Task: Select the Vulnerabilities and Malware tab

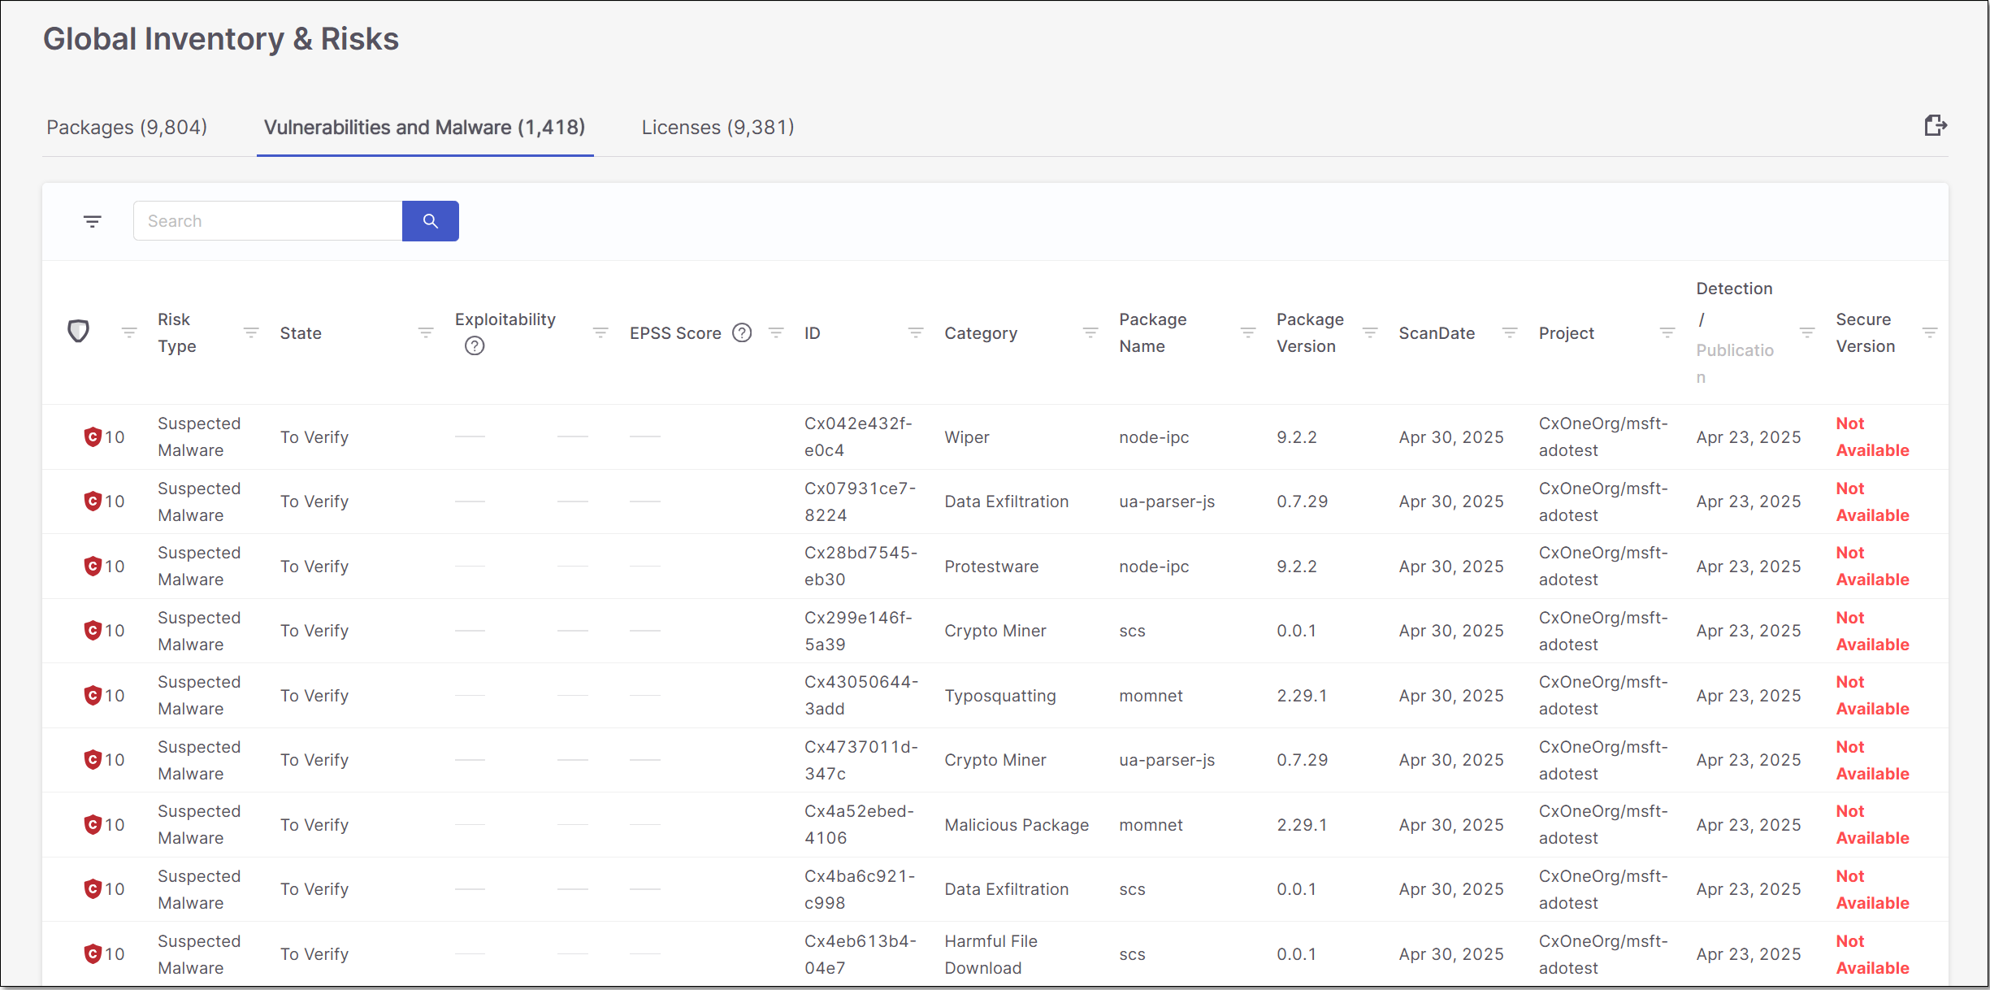Action: [x=425, y=128]
